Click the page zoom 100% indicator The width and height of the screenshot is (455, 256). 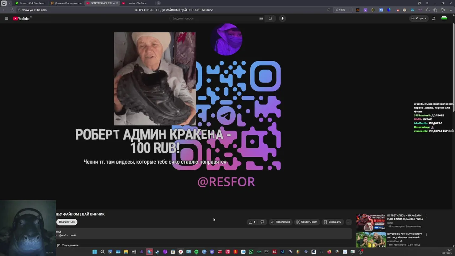pos(341,10)
